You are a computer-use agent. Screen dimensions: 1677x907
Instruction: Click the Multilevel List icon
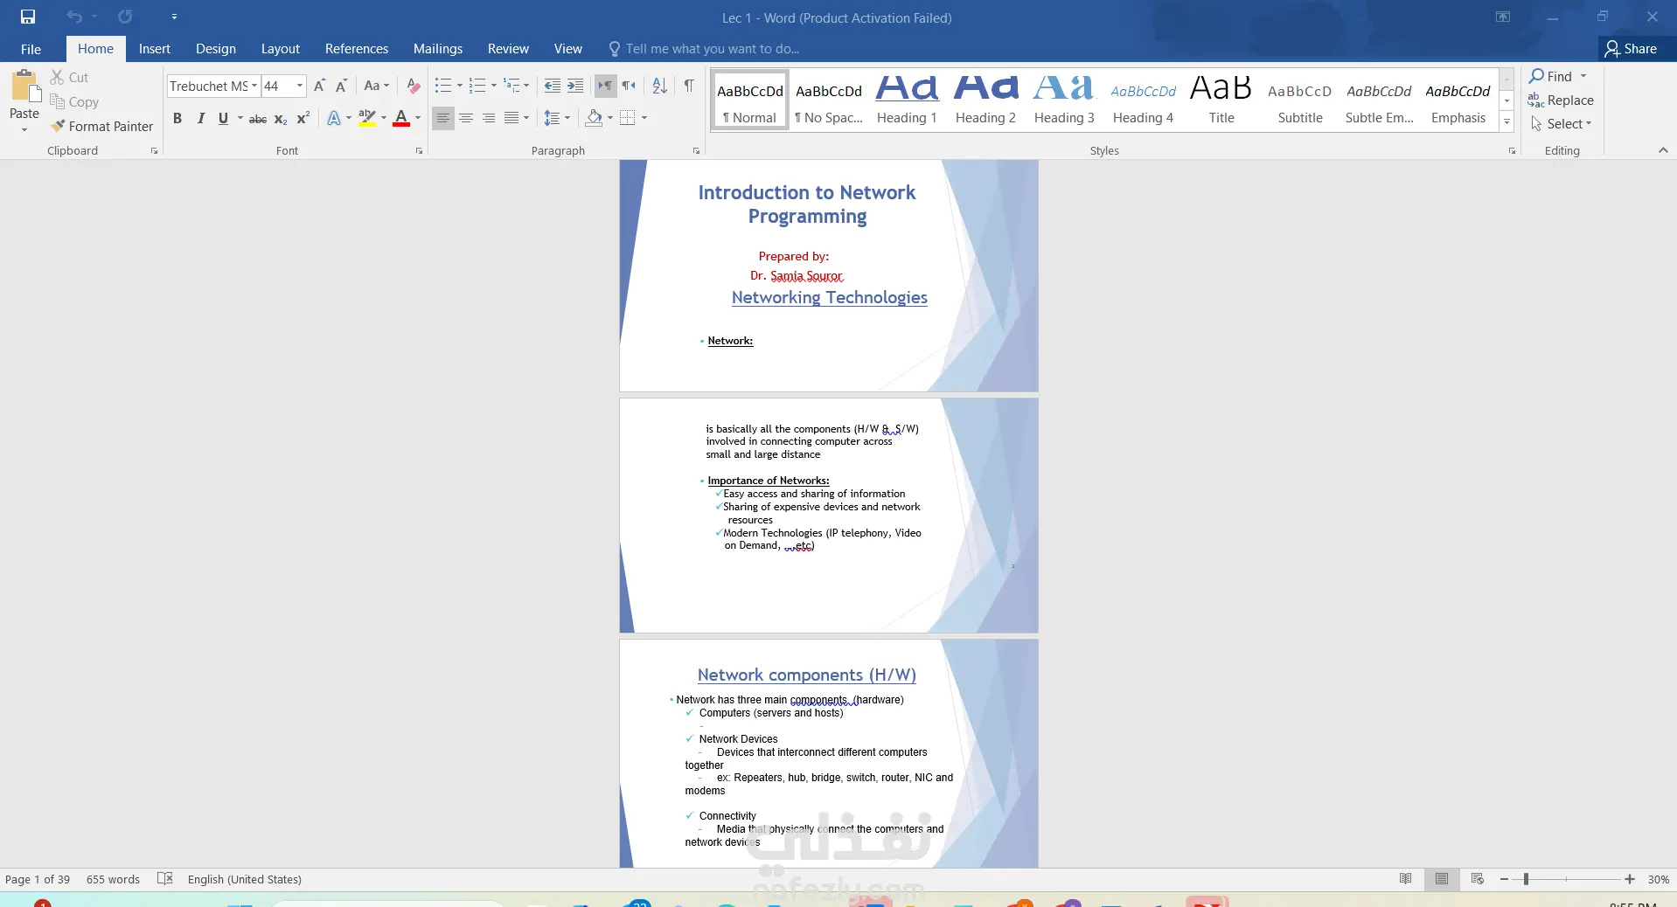point(511,86)
